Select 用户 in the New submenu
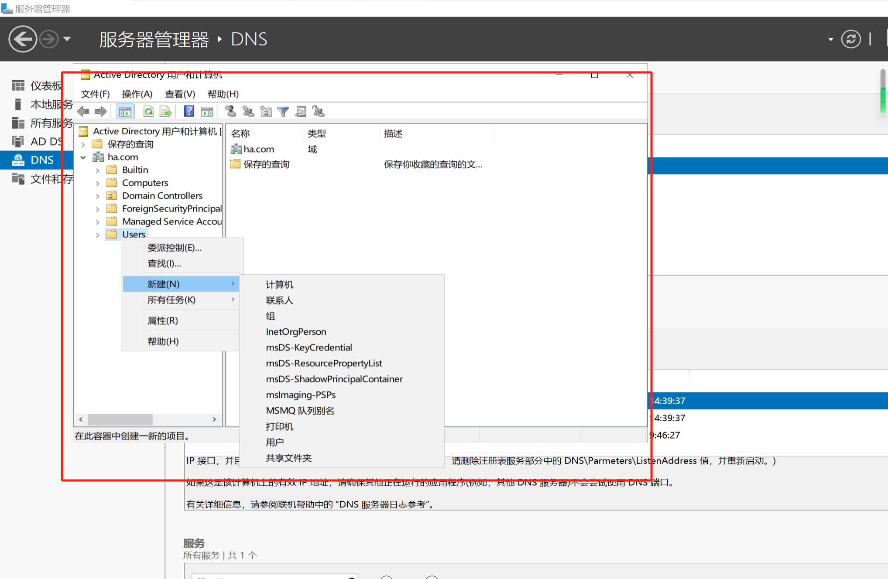The height and width of the screenshot is (579, 888). (342, 442)
